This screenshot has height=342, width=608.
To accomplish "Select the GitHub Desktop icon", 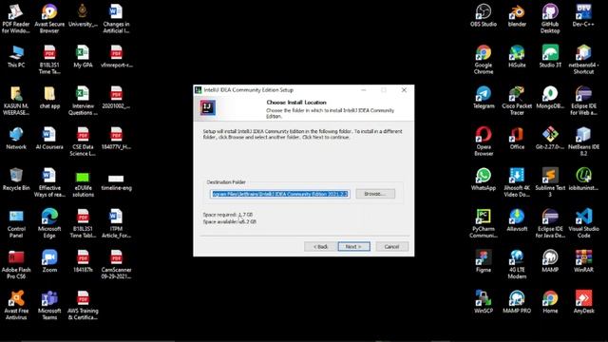I will point(550,19).
